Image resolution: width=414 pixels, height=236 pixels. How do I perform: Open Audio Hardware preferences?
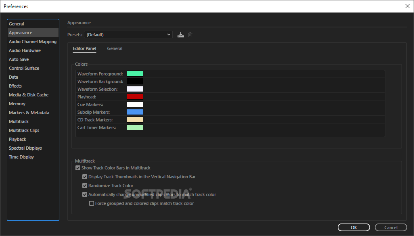click(x=33, y=50)
